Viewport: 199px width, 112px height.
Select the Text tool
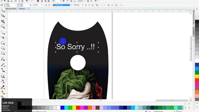pyautogui.click(x=2, y=59)
